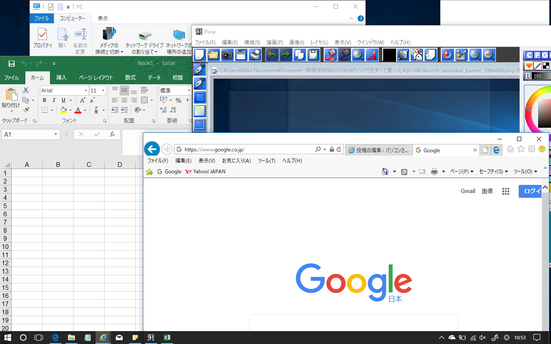Click the Print icon in Pixia toolbar
The height and width of the screenshot is (344, 551).
(255, 55)
